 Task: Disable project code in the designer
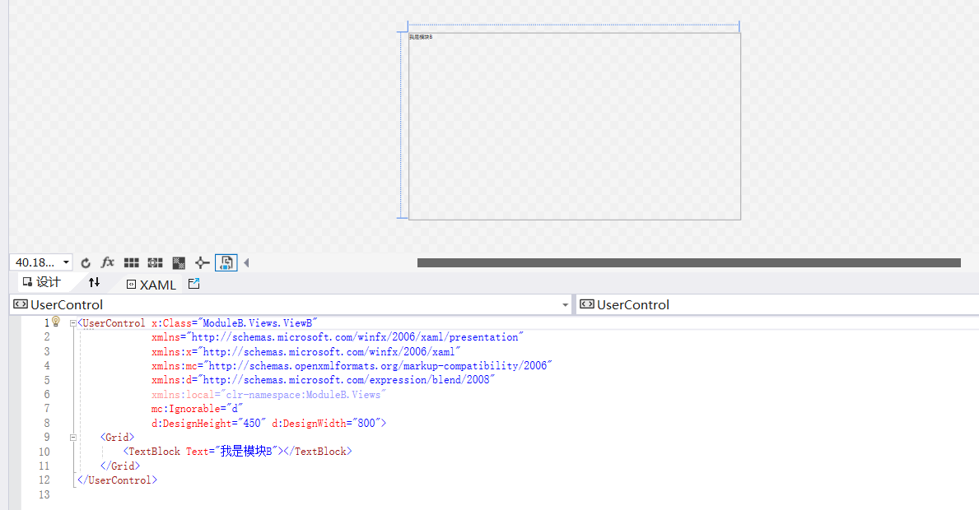(x=226, y=262)
